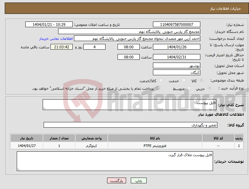Image resolution: width=249 pixels, height=189 pixels.
Task: Click the remaining time field 21:03:42
Action: click(x=61, y=47)
